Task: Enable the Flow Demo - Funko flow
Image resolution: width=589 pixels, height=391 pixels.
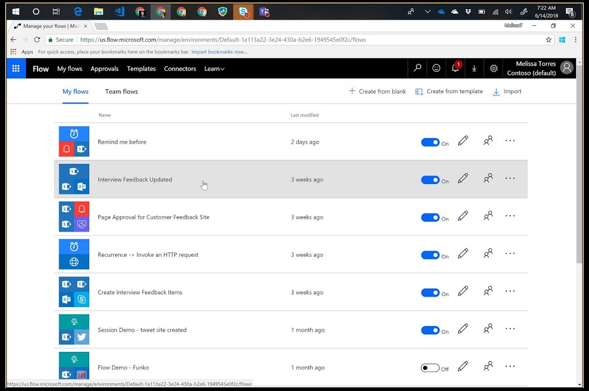Action: pos(430,368)
